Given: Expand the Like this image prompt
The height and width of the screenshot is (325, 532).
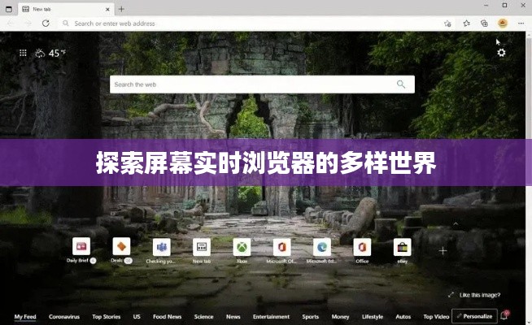Looking at the screenshot, I should tap(476, 295).
